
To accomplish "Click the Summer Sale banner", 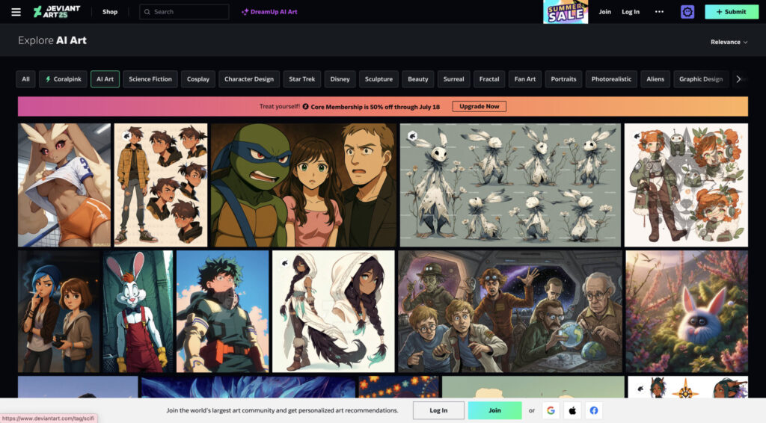I will click(x=566, y=12).
